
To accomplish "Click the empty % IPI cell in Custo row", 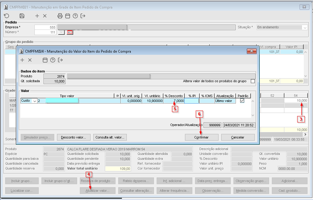I will point(192,101).
